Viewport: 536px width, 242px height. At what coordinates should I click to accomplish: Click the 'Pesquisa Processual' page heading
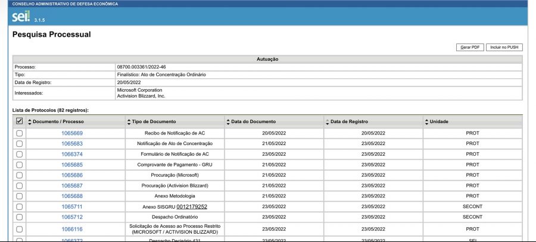(x=52, y=34)
